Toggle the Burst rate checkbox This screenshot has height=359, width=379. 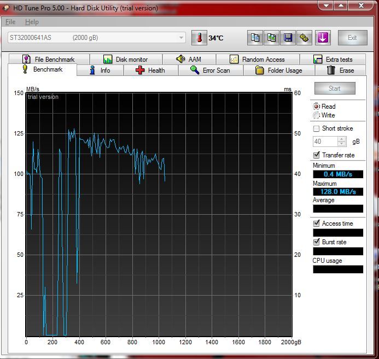tap(316, 242)
